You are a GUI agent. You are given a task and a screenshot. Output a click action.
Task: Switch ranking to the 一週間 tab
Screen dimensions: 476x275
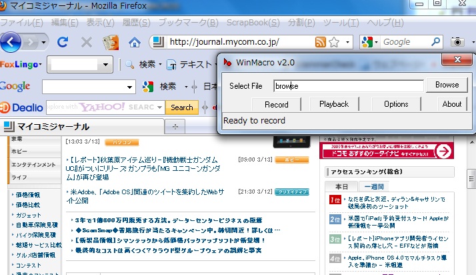(374, 187)
